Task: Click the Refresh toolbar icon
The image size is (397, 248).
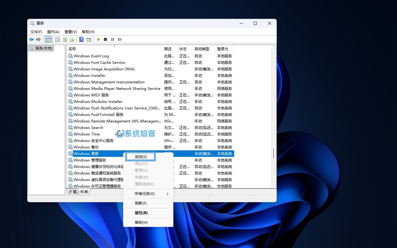Action: (65, 39)
